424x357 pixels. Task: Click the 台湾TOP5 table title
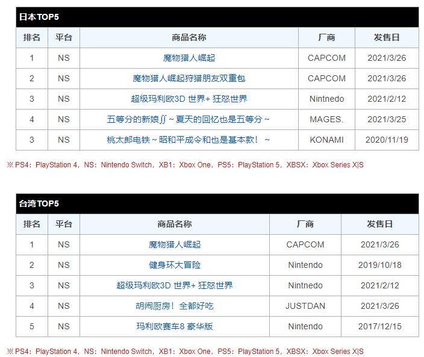39,203
